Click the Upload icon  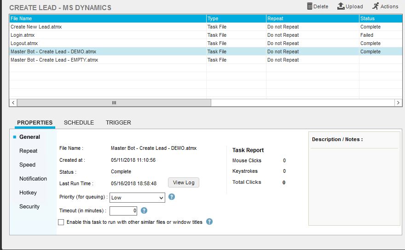(x=341, y=6)
